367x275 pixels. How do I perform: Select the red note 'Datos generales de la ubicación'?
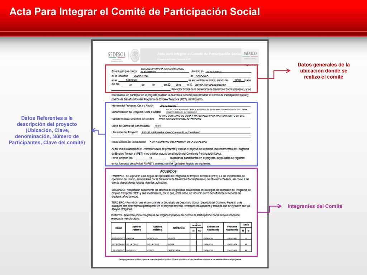click(x=324, y=71)
